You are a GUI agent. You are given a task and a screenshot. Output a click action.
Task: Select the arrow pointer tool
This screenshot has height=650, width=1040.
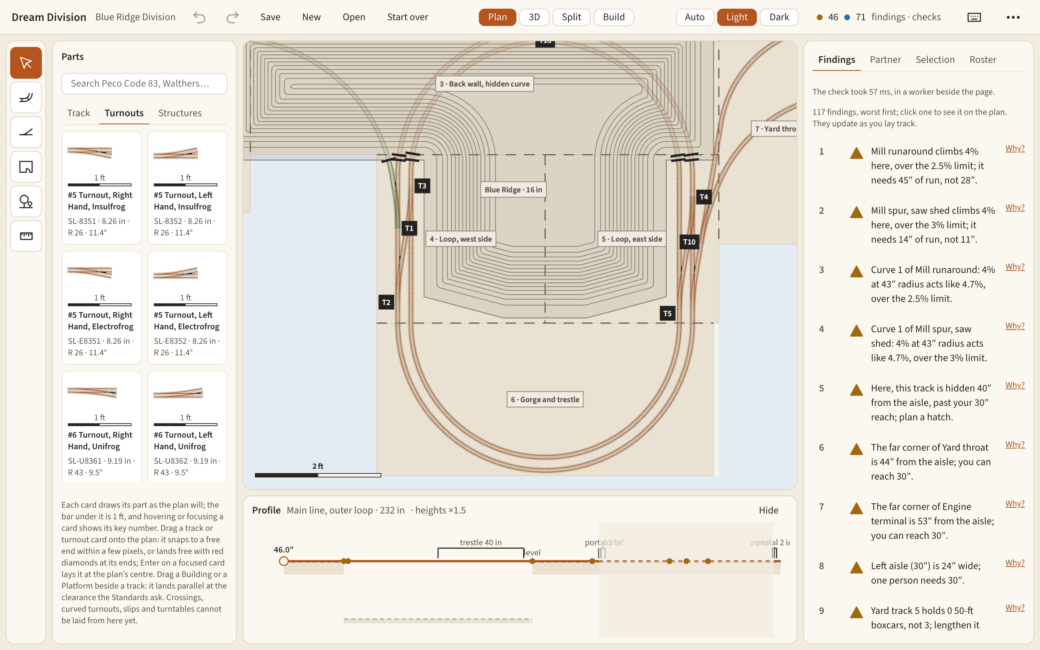click(26, 63)
